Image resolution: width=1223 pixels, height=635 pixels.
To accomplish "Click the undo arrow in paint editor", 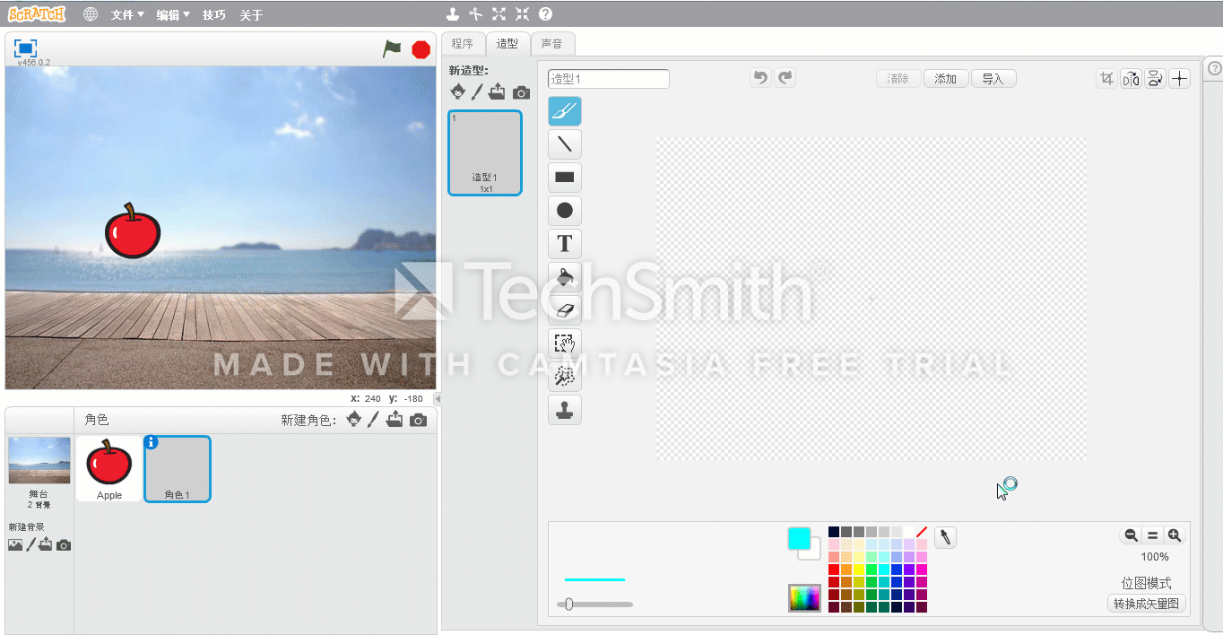I will point(760,78).
